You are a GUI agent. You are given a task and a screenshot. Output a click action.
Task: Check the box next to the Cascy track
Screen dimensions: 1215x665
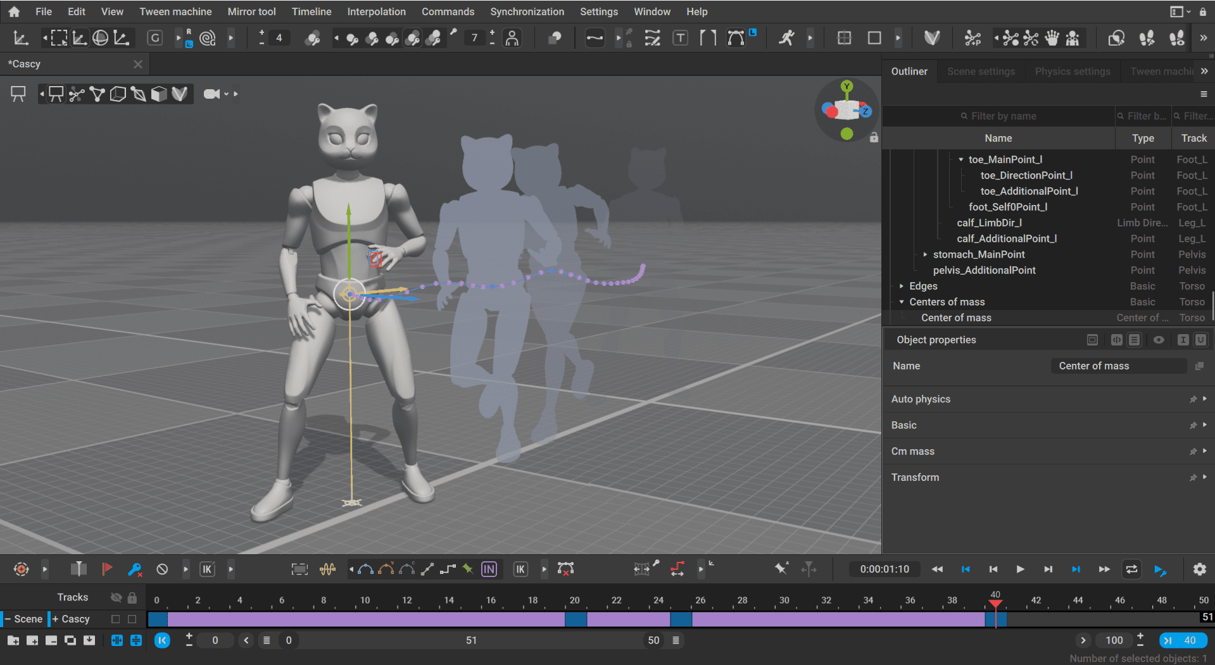(x=115, y=619)
